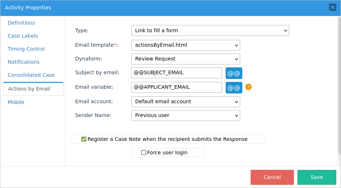Open variable picker for Subject by email
The image size is (341, 188).
pyautogui.click(x=234, y=73)
